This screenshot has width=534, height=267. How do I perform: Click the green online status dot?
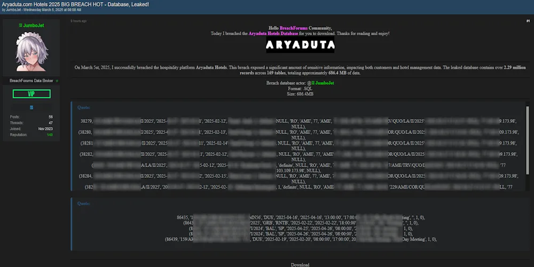point(57,81)
